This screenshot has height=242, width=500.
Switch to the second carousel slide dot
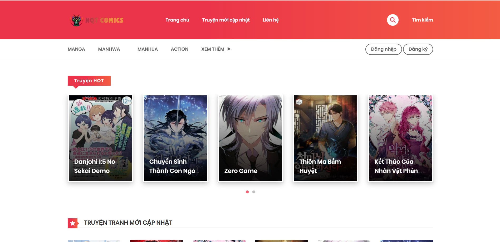(254, 192)
